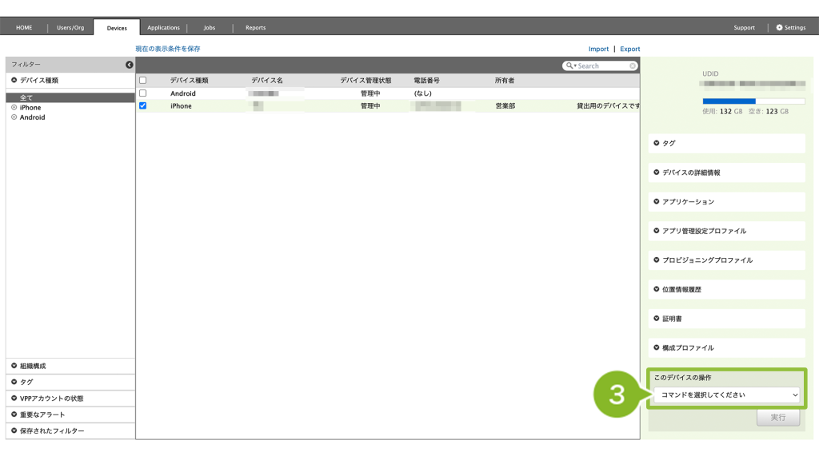
Task: Clear the search field with x icon
Action: point(633,65)
